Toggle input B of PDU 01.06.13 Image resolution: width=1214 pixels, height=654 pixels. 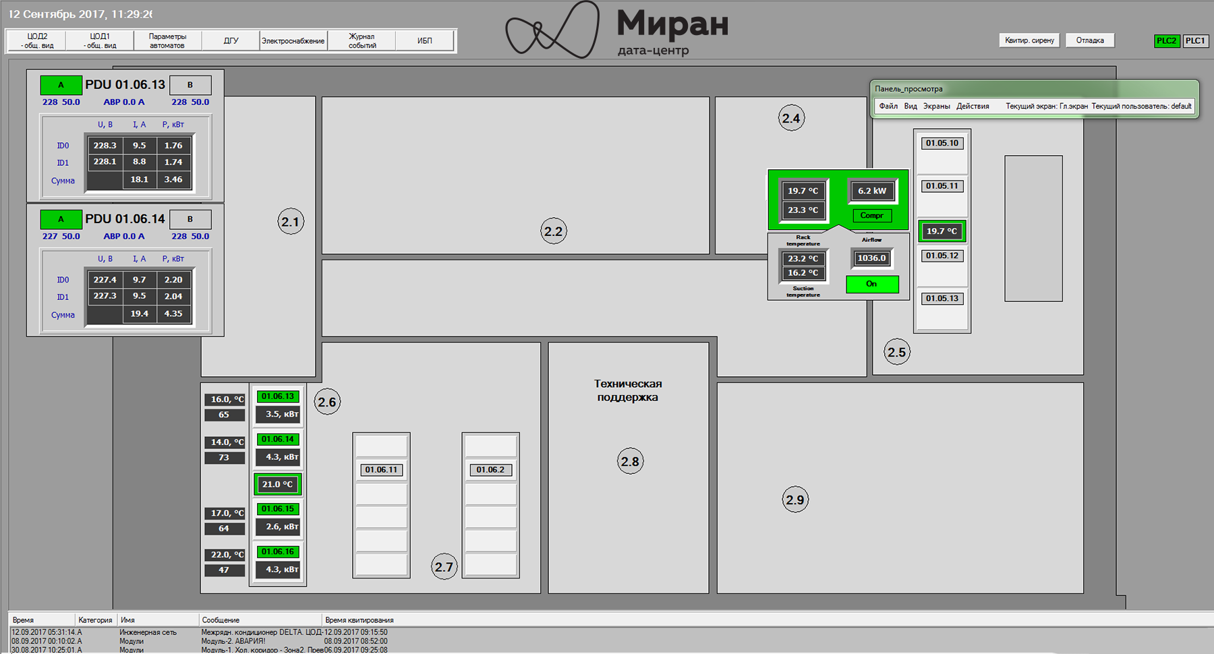click(190, 85)
